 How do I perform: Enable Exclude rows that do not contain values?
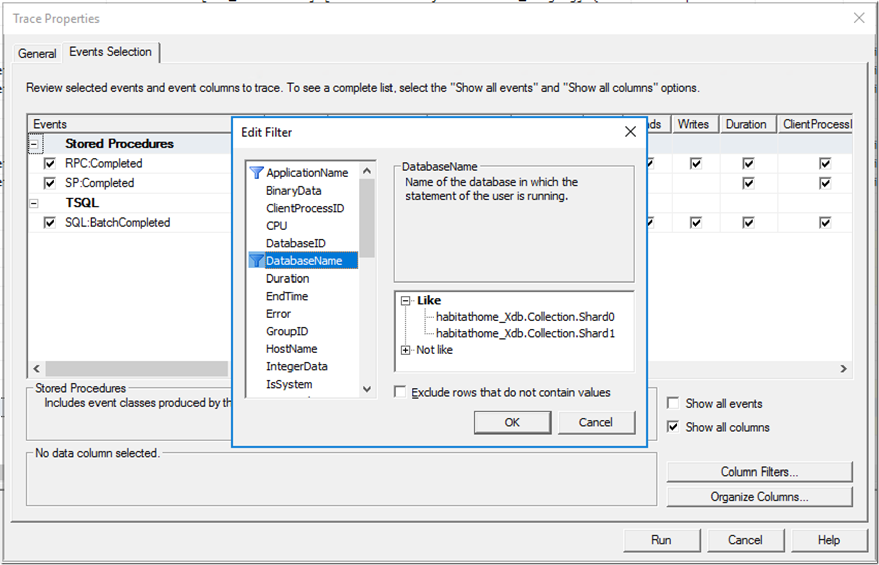pyautogui.click(x=400, y=392)
